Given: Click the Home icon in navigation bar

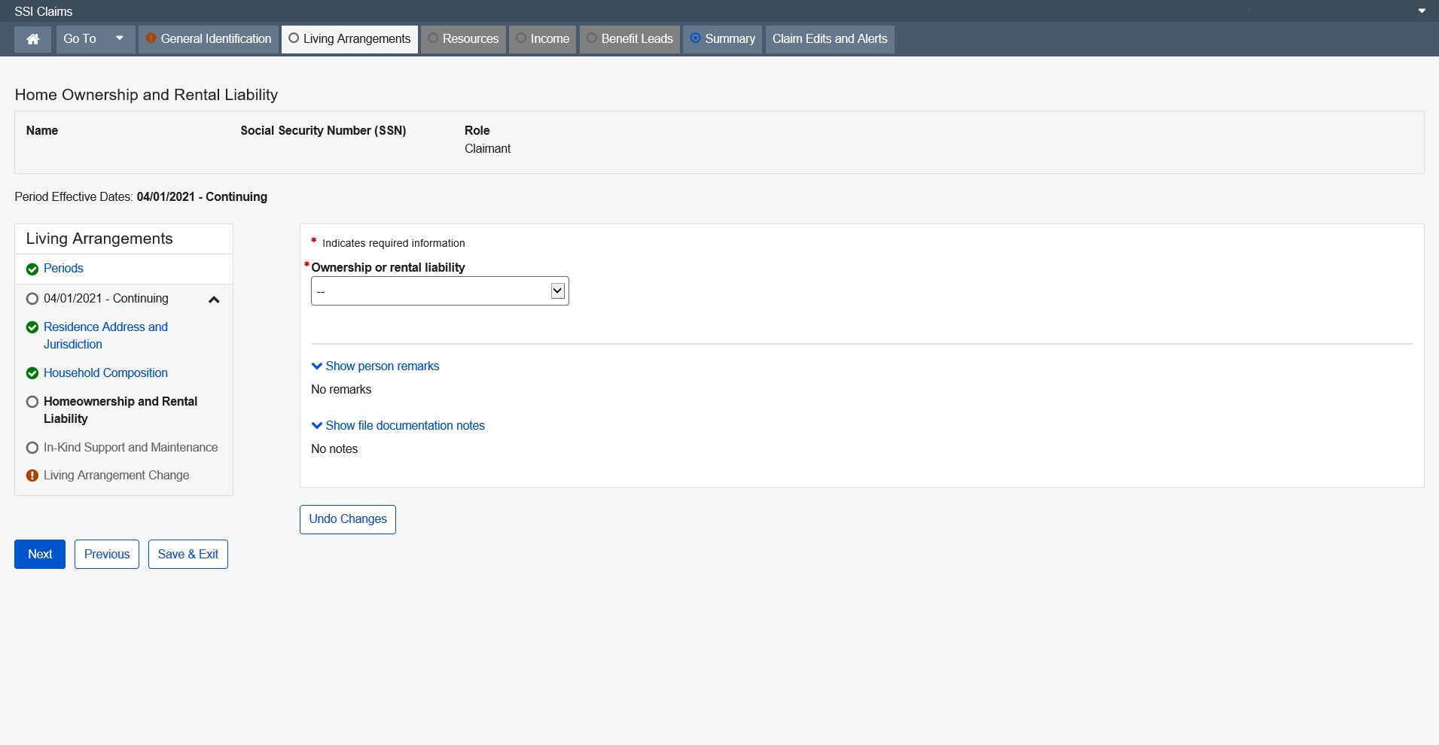Looking at the screenshot, I should (x=32, y=39).
